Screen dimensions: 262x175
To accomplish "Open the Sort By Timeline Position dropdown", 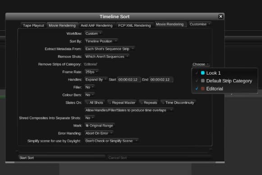I will [x=101, y=41].
